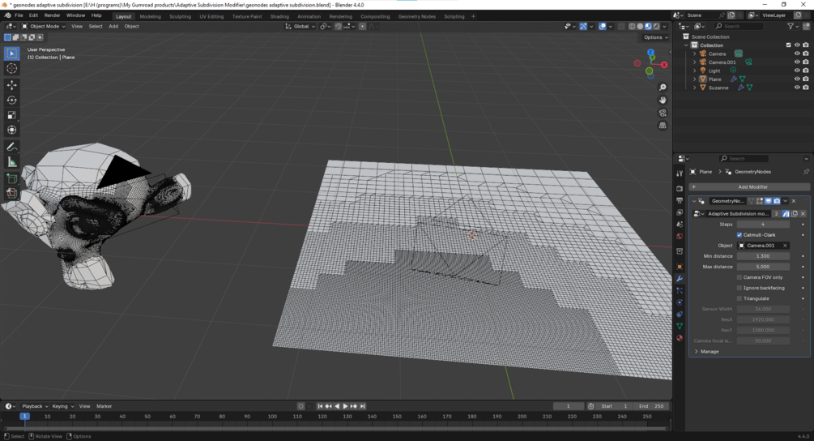The width and height of the screenshot is (814, 441).
Task: Open the Physics properties tab
Action: (x=680, y=302)
